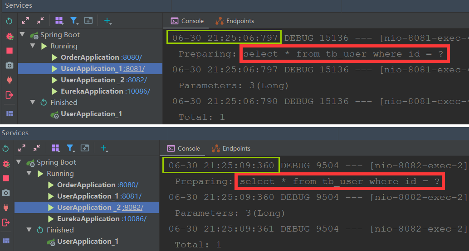Select UserApplication_2 in top Running list

93,80
